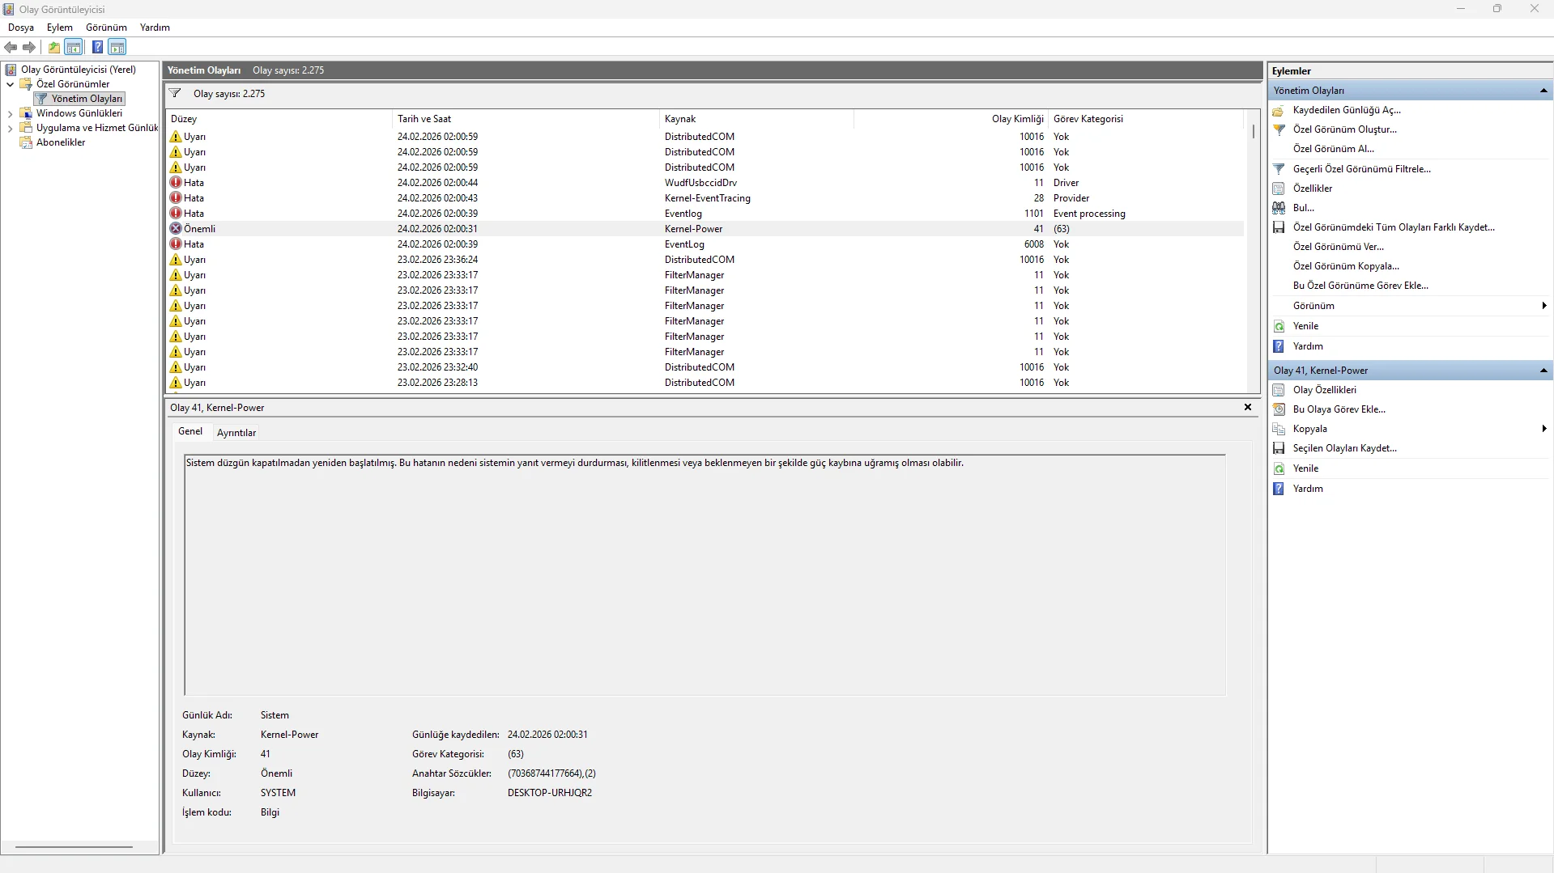Open the Kopyala submenu arrow
Viewport: 1554px width, 873px height.
[1544, 429]
